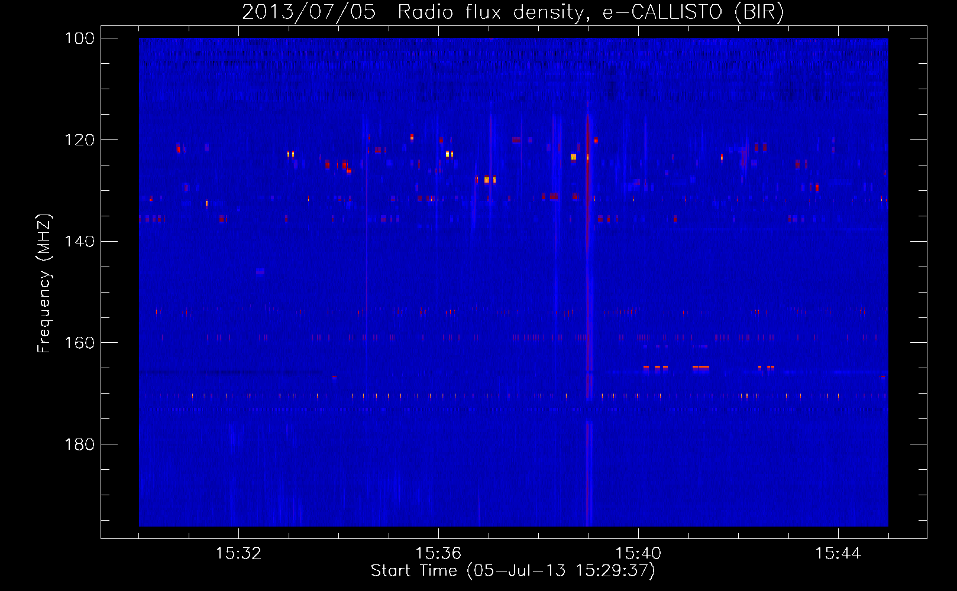Click the 160 frequency tick label

pyautogui.click(x=79, y=343)
